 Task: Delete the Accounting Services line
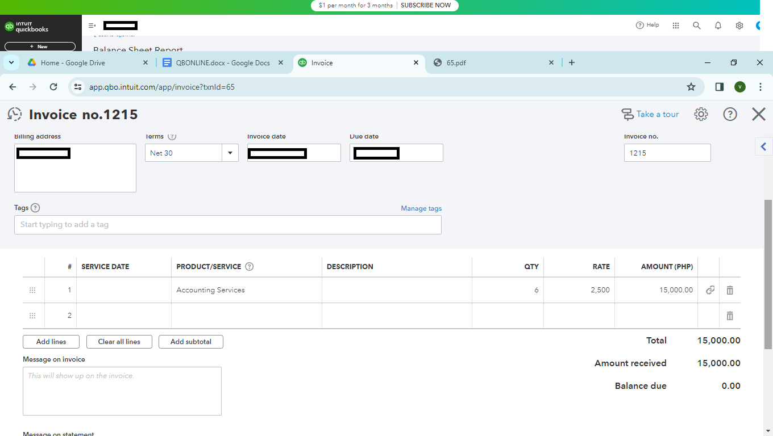point(730,290)
